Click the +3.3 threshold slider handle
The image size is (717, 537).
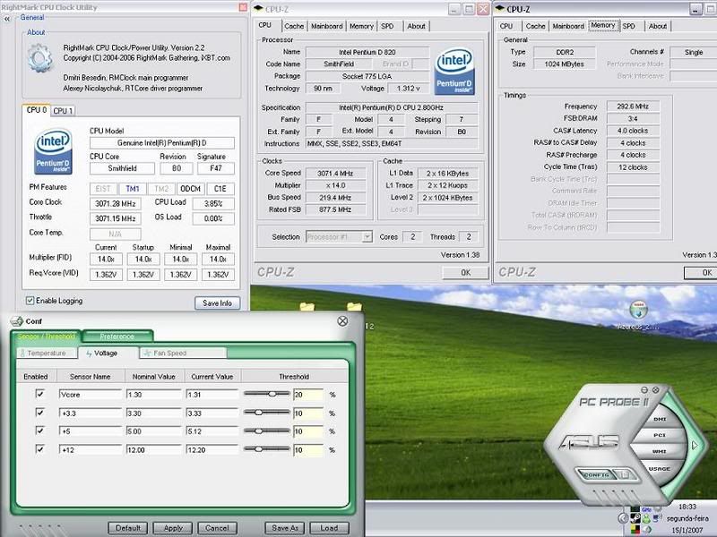point(258,413)
